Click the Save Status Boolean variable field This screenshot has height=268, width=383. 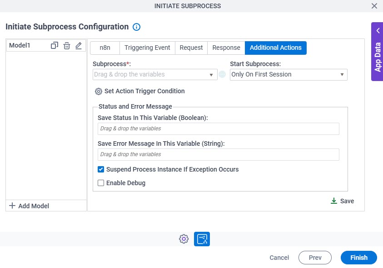click(x=219, y=129)
